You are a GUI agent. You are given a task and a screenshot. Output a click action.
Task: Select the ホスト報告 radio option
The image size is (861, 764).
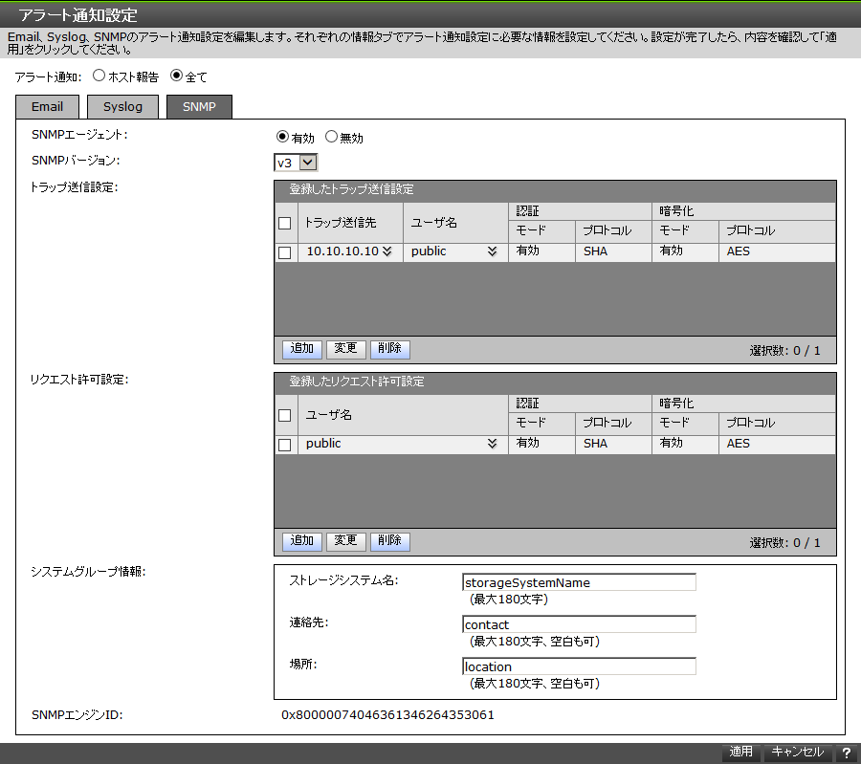99,76
